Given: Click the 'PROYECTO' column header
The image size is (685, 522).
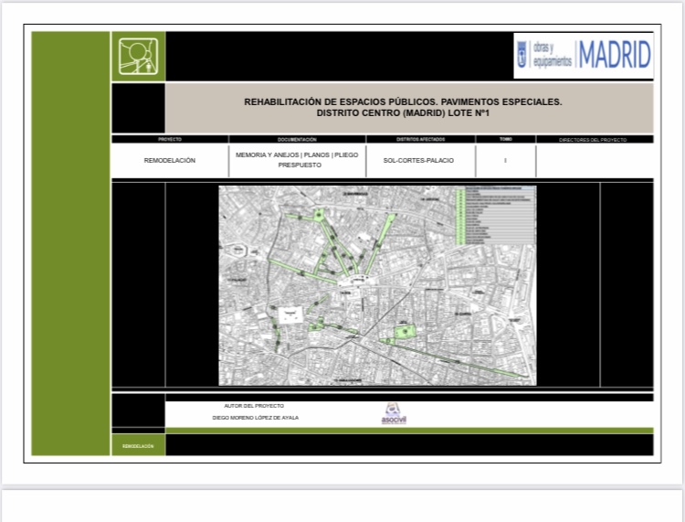Looking at the screenshot, I should point(170,140).
